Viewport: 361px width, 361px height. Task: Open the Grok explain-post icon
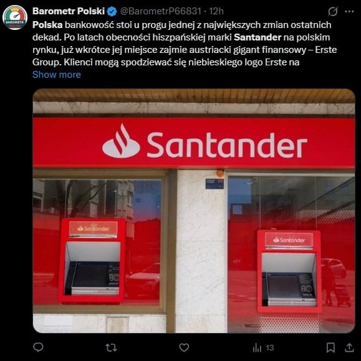point(333,11)
